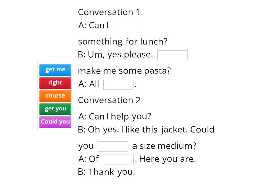Click the text "Here you are."

click(x=167, y=159)
